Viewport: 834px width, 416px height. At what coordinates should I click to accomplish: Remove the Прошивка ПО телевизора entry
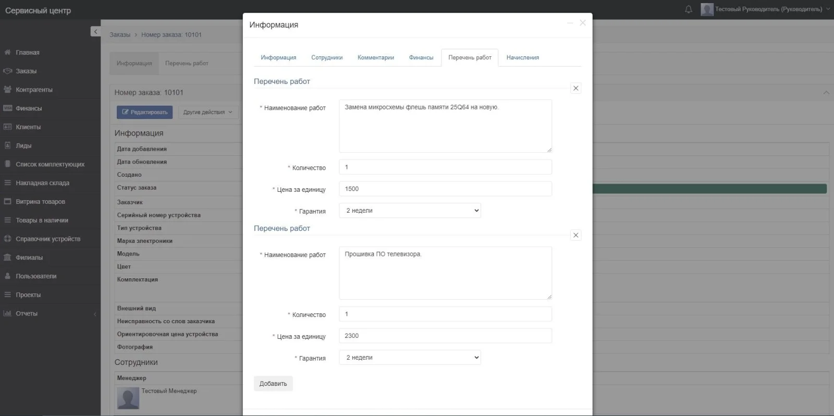[x=575, y=235]
